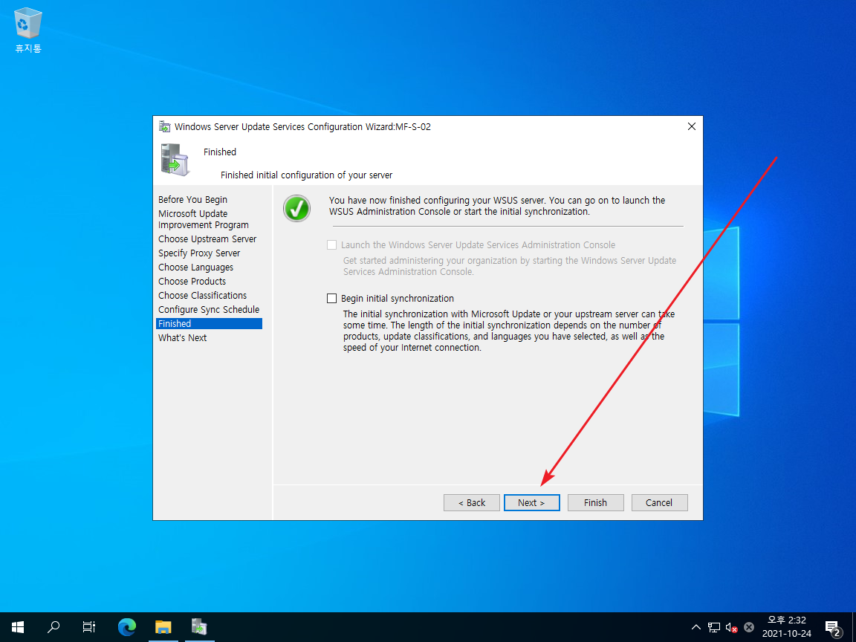
Task: Select the highlighted Finished step
Action: point(209,324)
